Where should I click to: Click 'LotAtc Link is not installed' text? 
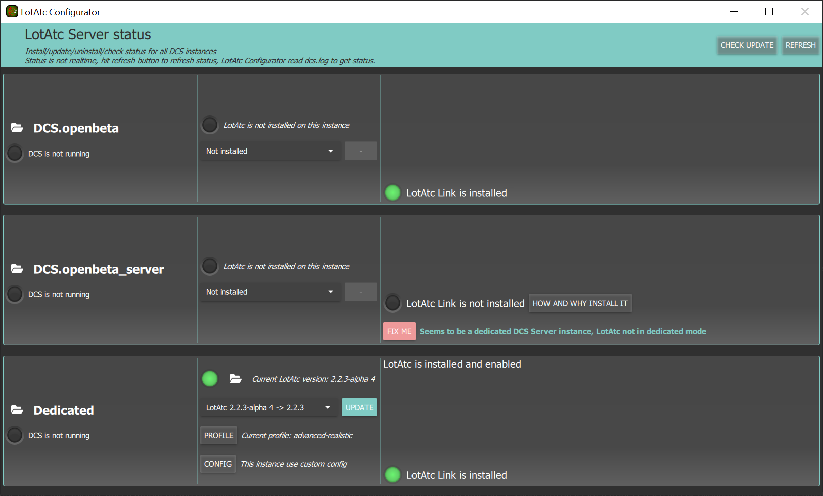pos(466,304)
